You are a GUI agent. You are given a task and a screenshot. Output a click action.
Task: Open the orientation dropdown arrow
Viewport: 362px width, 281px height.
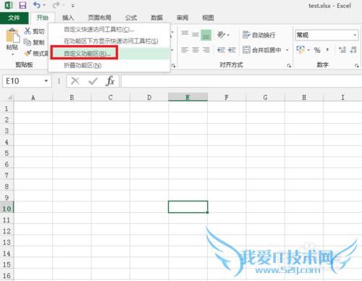(x=228, y=35)
